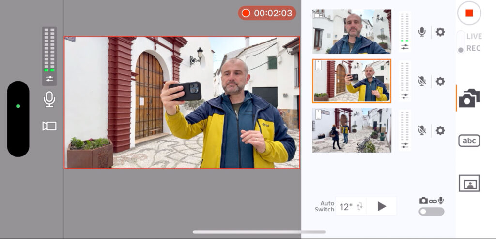Stop recording with the red square button
Viewport: 496px width, 239px height.
click(x=469, y=14)
